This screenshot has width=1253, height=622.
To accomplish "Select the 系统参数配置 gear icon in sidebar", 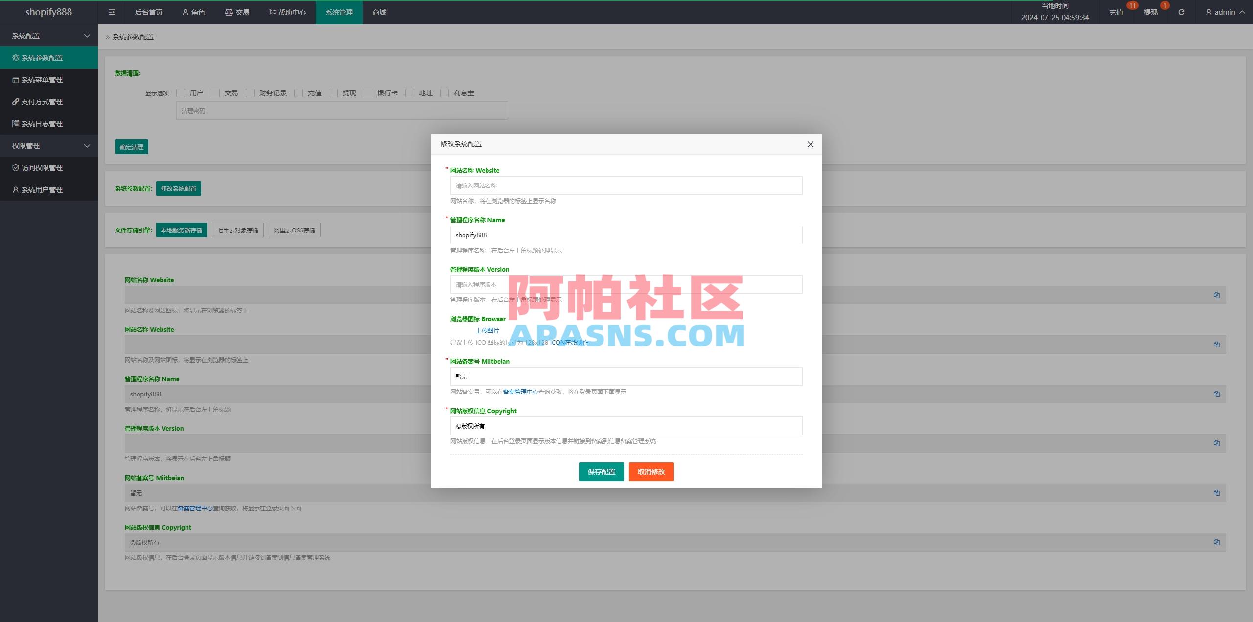I will tap(15, 57).
